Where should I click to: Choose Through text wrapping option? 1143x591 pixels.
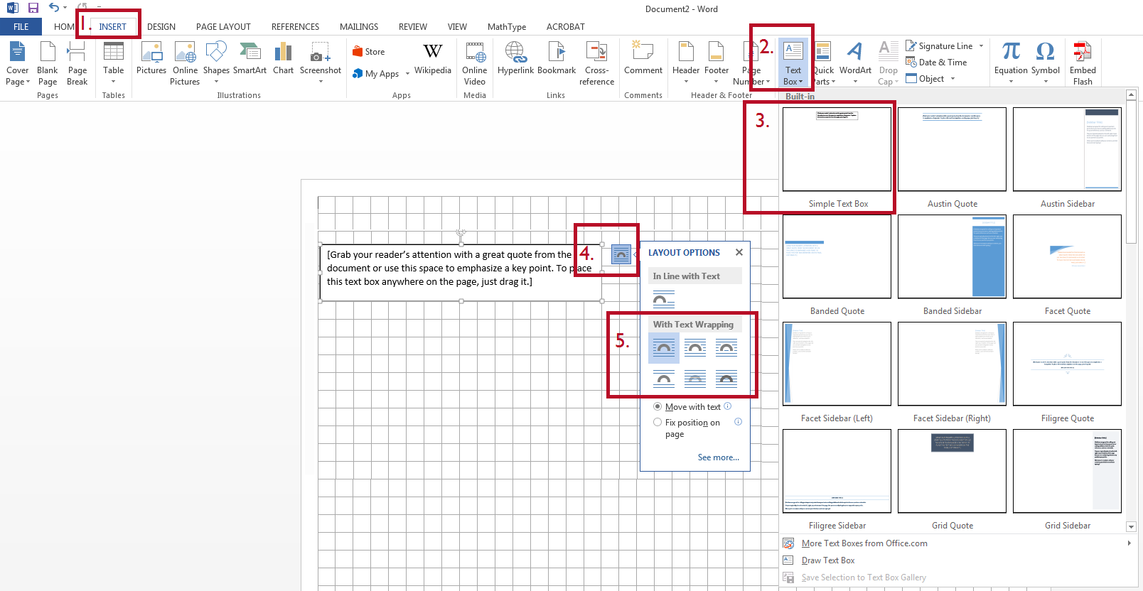click(x=726, y=348)
